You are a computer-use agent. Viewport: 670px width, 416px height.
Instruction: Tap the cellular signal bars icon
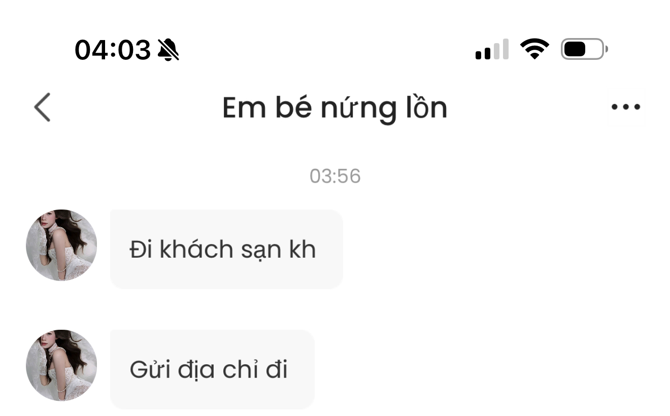click(492, 49)
